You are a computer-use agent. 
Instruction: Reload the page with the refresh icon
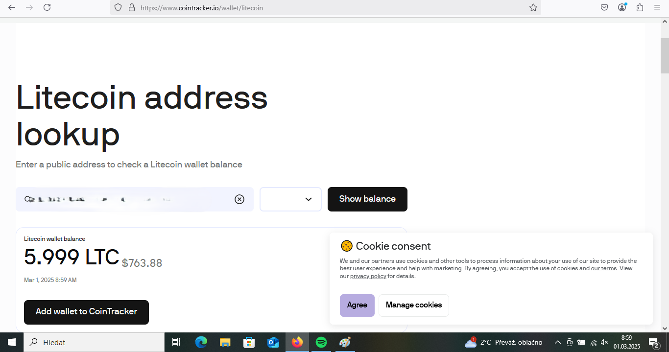click(x=47, y=7)
